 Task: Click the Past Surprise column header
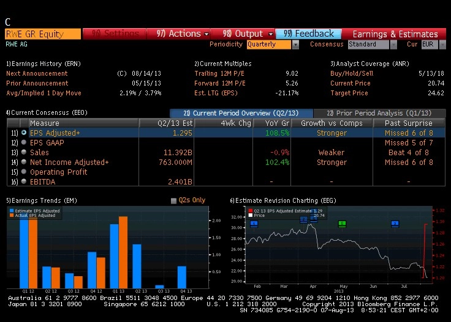coord(409,123)
